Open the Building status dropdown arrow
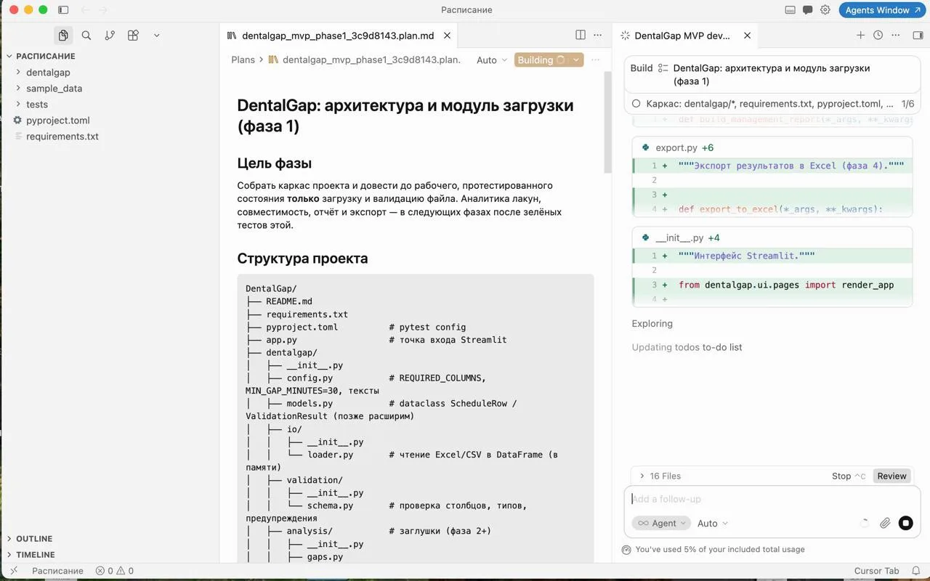This screenshot has width=930, height=581. pyautogui.click(x=576, y=60)
